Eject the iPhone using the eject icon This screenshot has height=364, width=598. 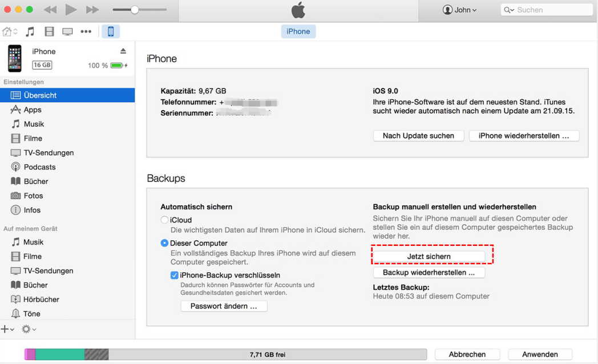pos(123,51)
